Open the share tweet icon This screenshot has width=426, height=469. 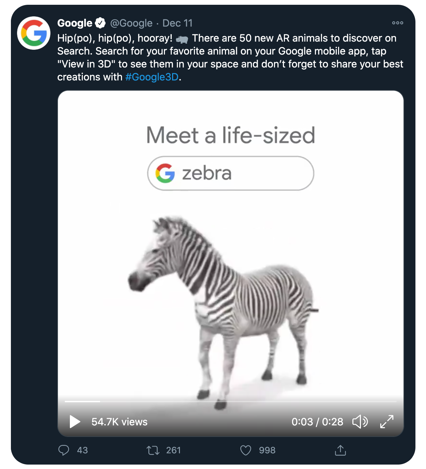click(340, 450)
